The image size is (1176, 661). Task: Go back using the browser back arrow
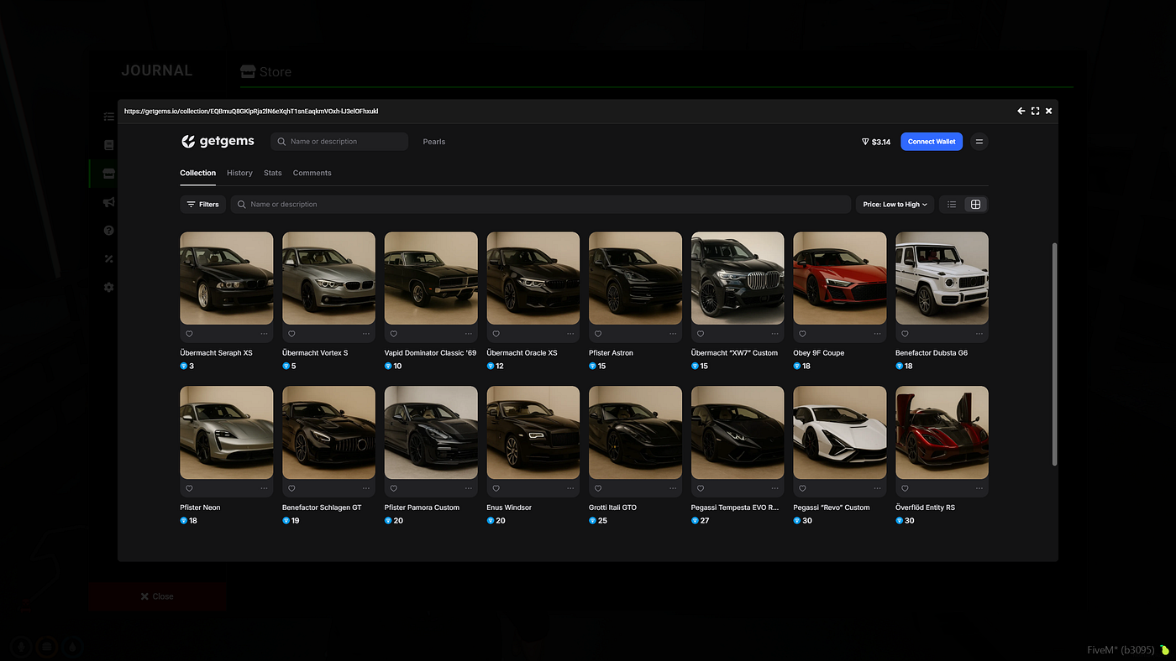[1021, 111]
